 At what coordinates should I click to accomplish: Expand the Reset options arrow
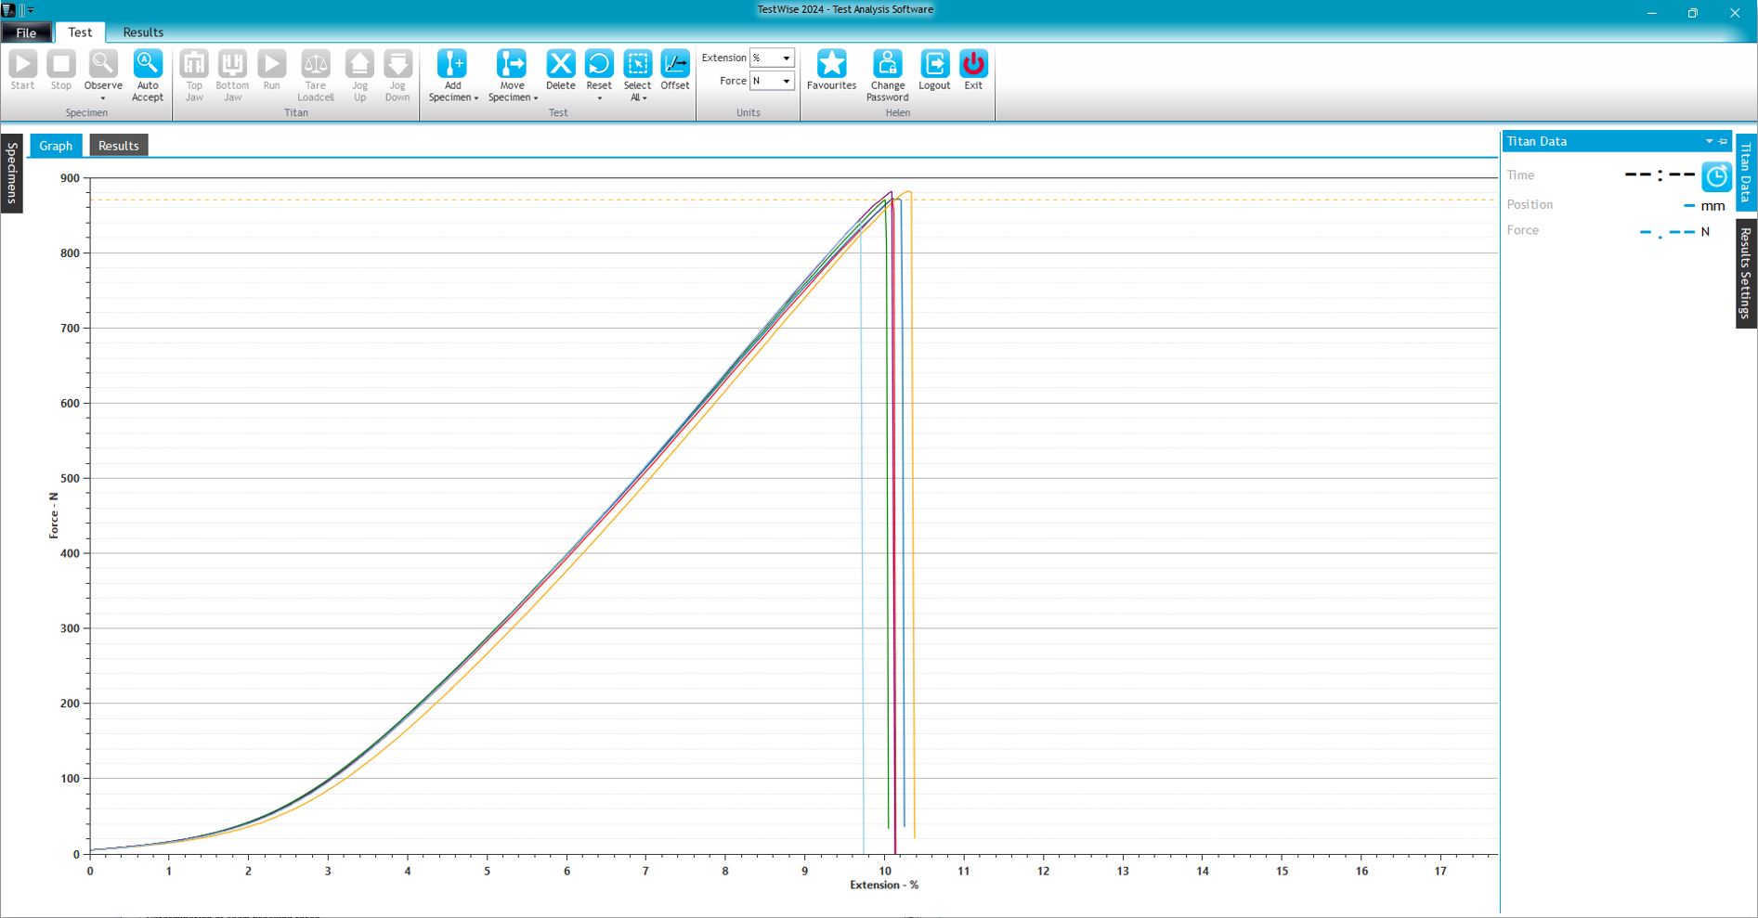click(599, 98)
